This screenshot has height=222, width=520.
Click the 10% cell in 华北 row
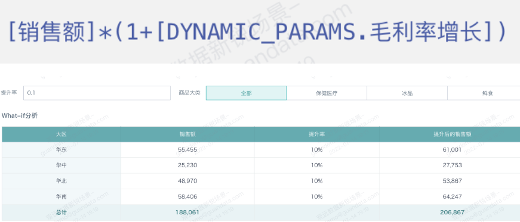click(316, 181)
